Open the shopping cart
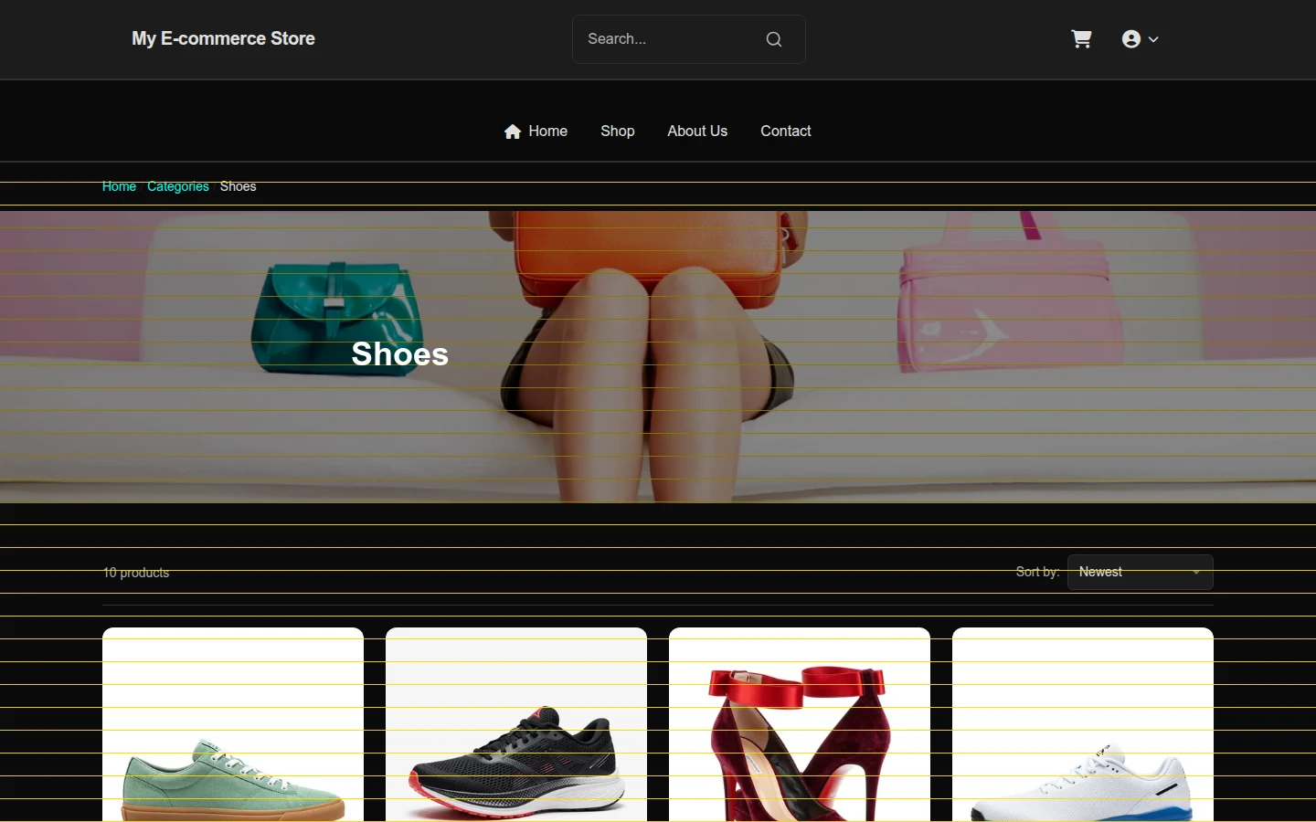This screenshot has height=822, width=1316. tap(1081, 39)
